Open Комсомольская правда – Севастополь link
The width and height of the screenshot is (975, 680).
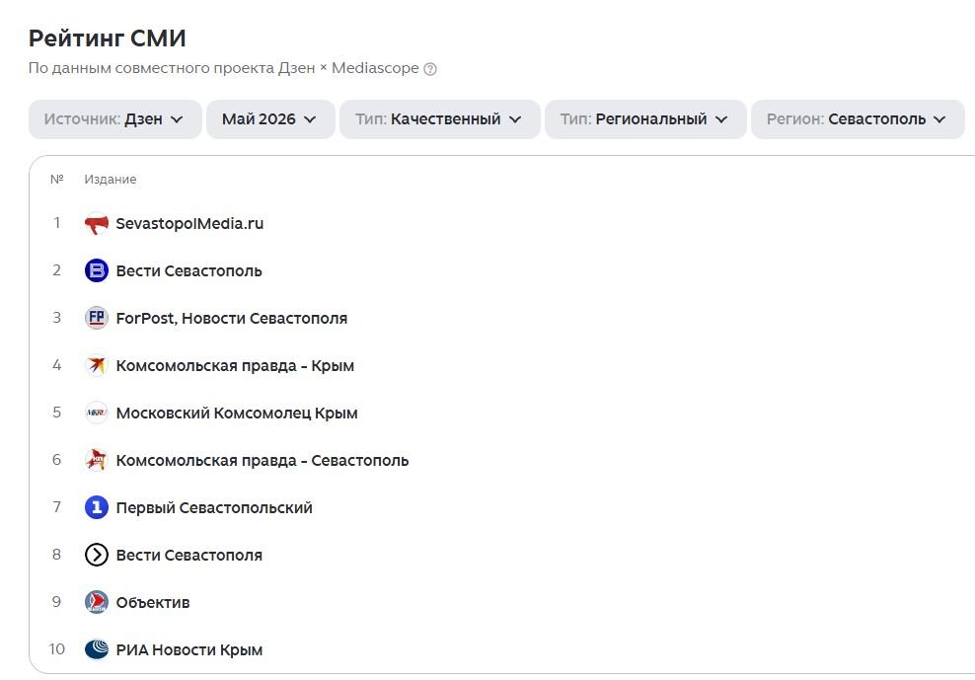[262, 460]
